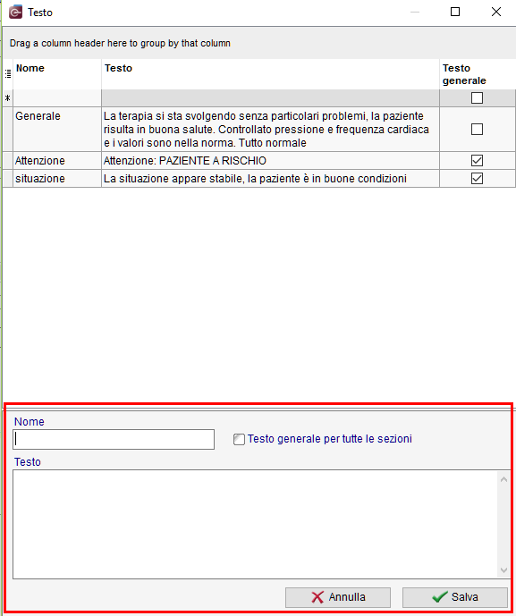Screen dimensions: 516x616
Task: Open the column chooser icon beside Nome header
Action: 8,73
